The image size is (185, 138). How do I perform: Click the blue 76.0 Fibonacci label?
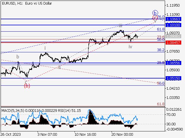[161, 17]
